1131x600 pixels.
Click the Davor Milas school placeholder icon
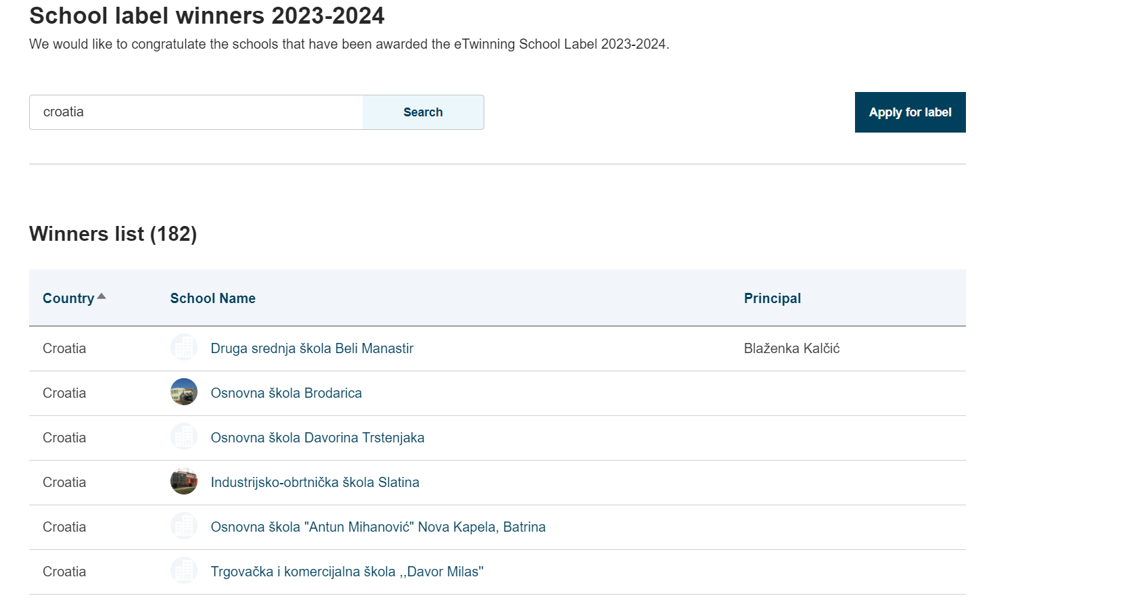click(184, 571)
